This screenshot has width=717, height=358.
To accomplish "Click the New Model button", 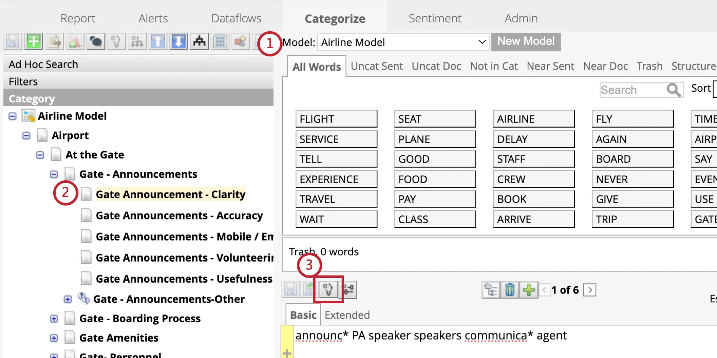I will pos(526,42).
